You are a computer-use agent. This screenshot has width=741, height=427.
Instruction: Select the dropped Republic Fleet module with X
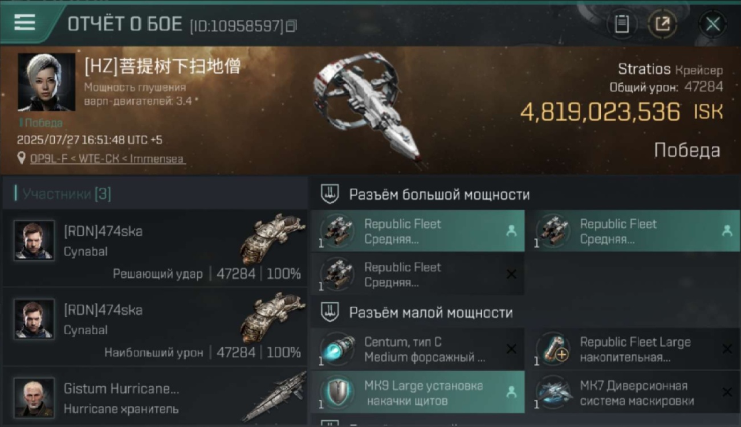point(417,274)
